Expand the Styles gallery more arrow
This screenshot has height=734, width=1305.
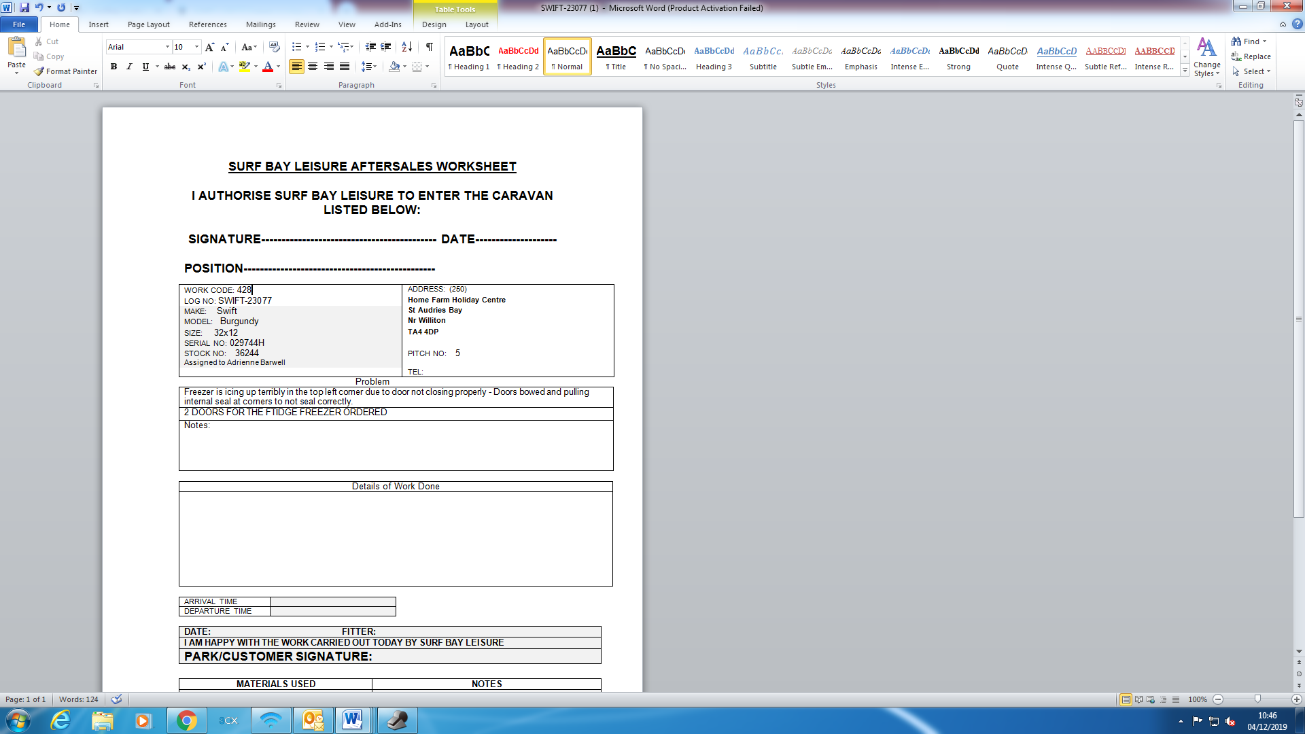point(1185,71)
